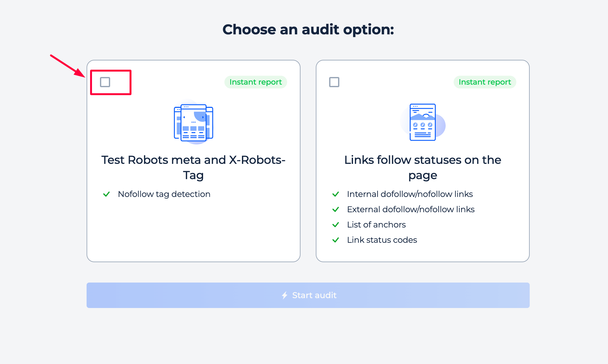Click the green checkmark beside Nofollow tag detection

pyautogui.click(x=106, y=194)
